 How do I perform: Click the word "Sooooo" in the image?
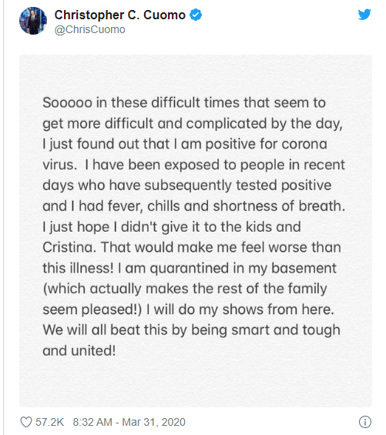point(67,102)
